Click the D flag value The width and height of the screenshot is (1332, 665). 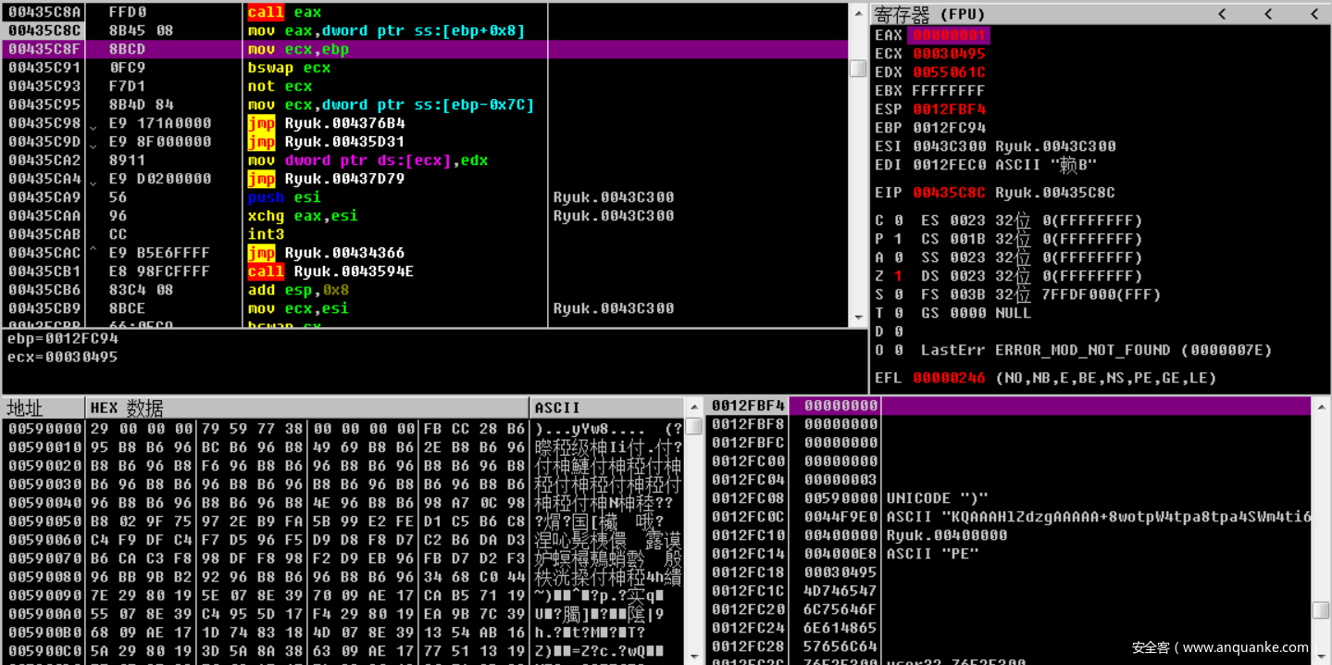tap(898, 332)
